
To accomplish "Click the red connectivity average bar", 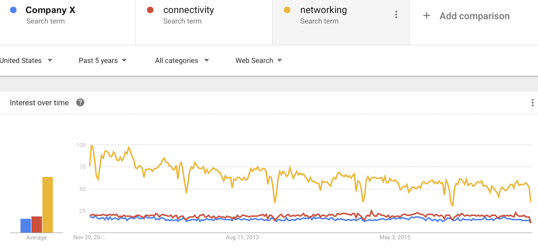I will coord(37,225).
